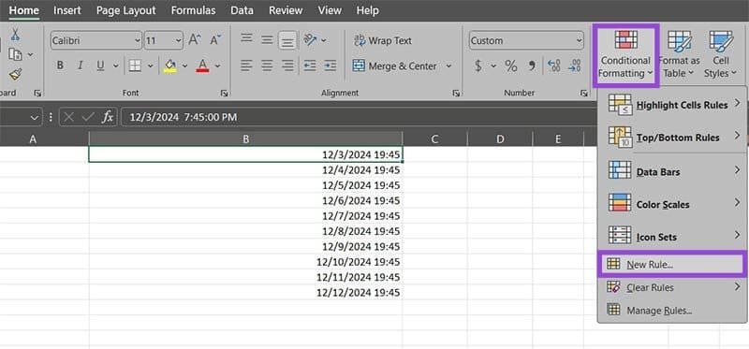The height and width of the screenshot is (349, 749).
Task: Select the Center align icon
Action: (x=267, y=65)
